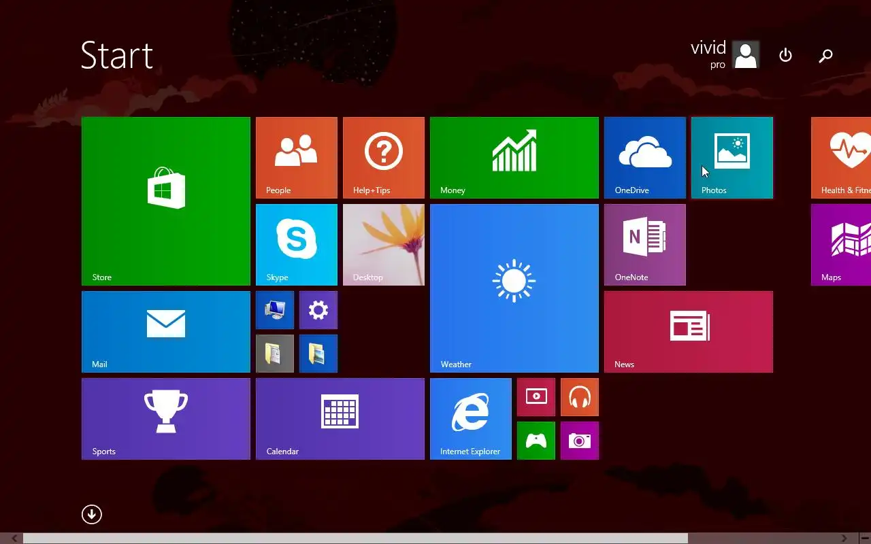This screenshot has width=871, height=544.
Task: Click the Power options button
Action: click(785, 55)
